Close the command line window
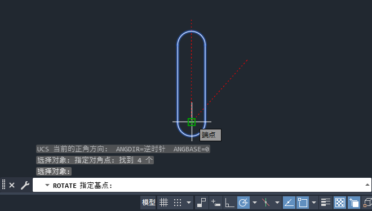 tap(12, 185)
